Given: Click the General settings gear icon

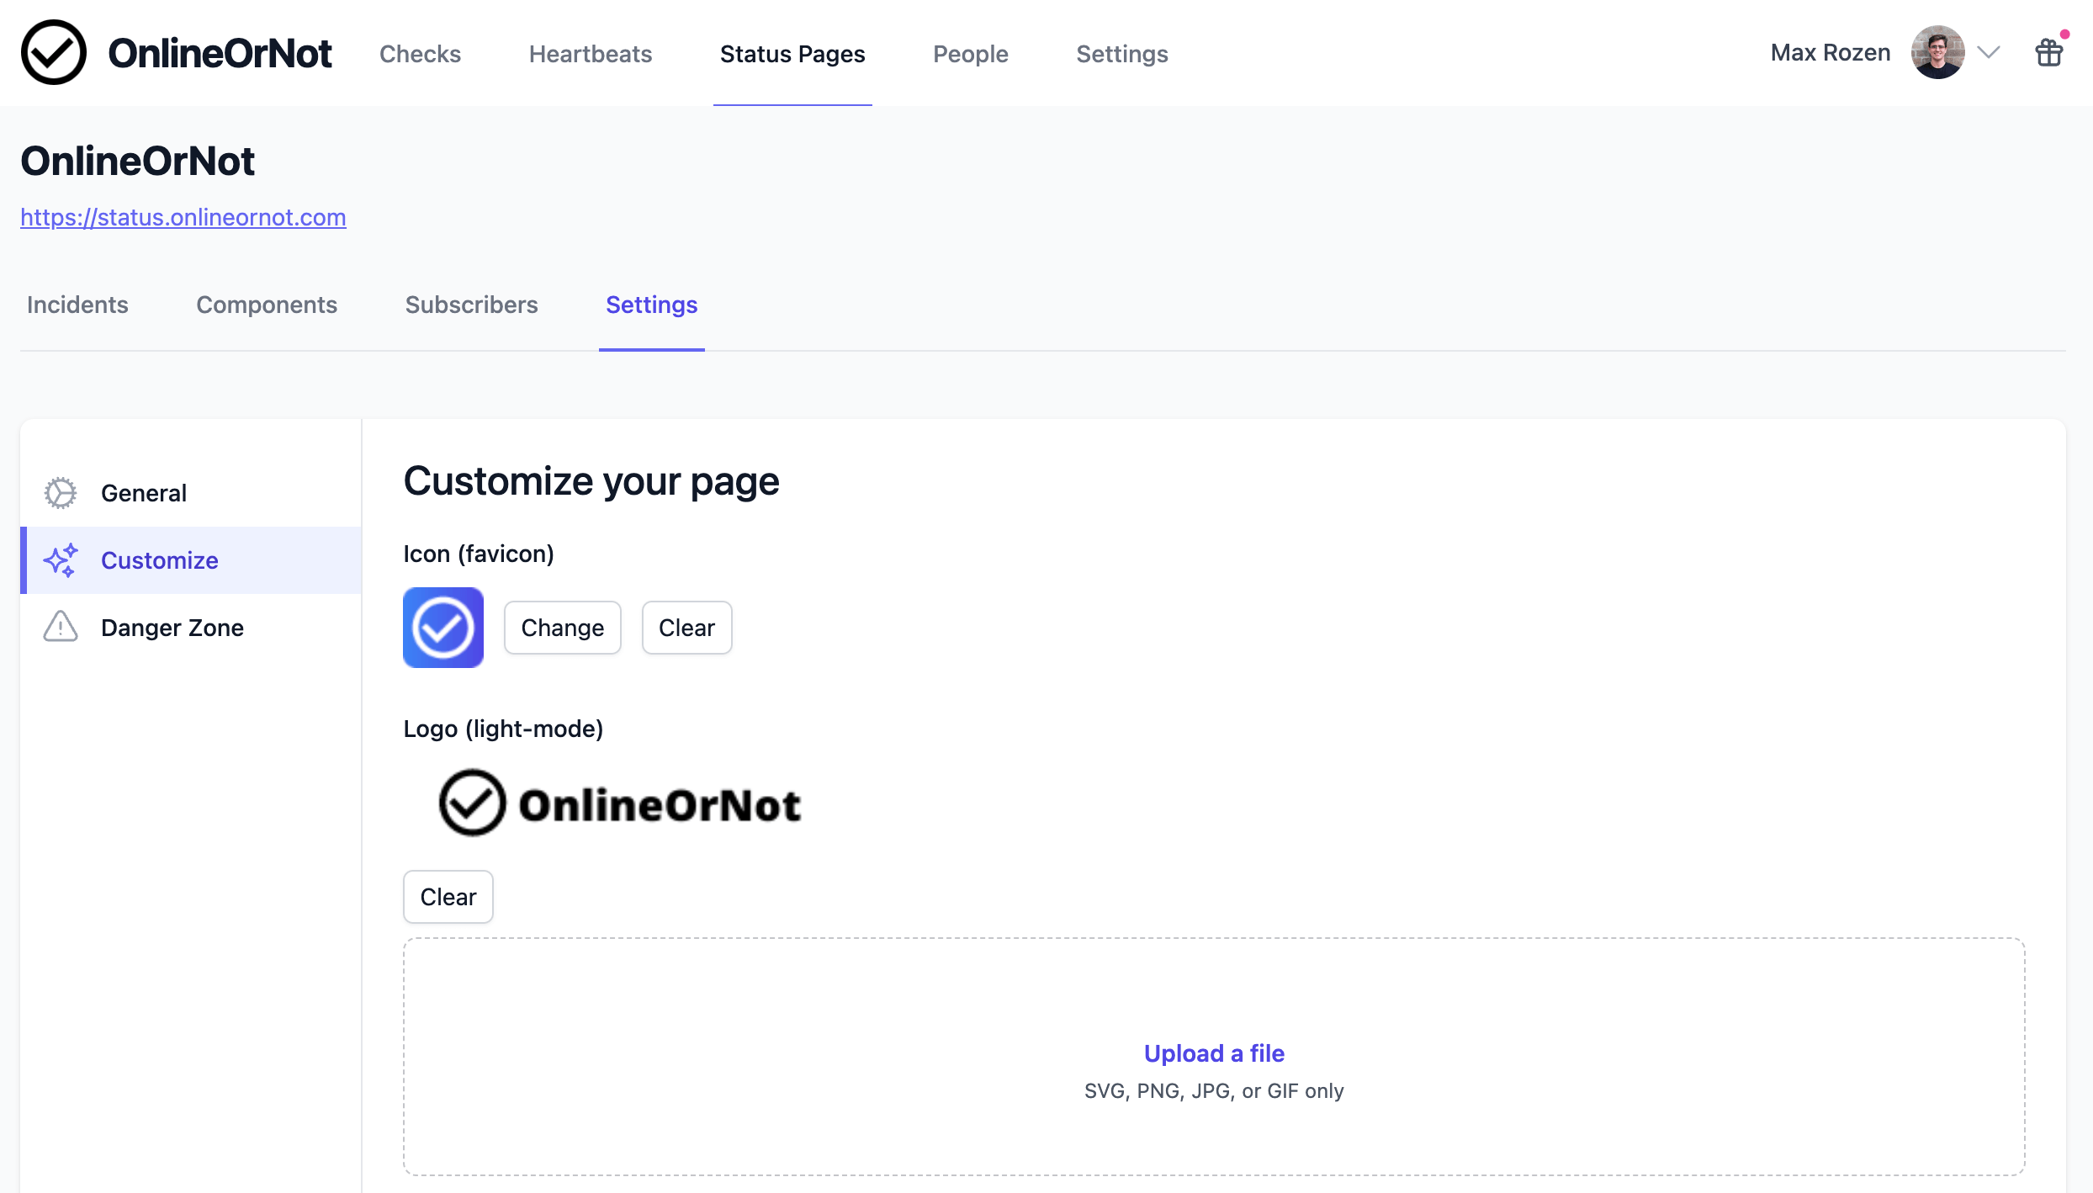Looking at the screenshot, I should tap(61, 491).
